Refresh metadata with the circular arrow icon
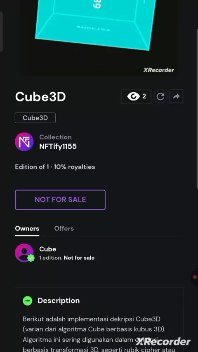Image resolution: width=198 pixels, height=352 pixels. point(160,96)
